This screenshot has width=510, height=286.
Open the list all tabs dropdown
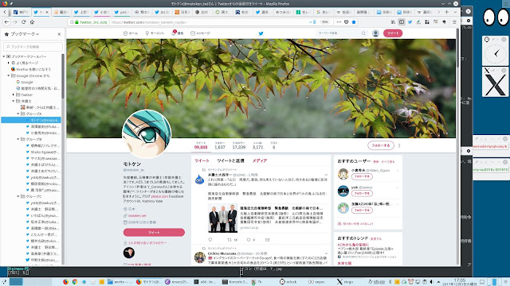(455, 12)
